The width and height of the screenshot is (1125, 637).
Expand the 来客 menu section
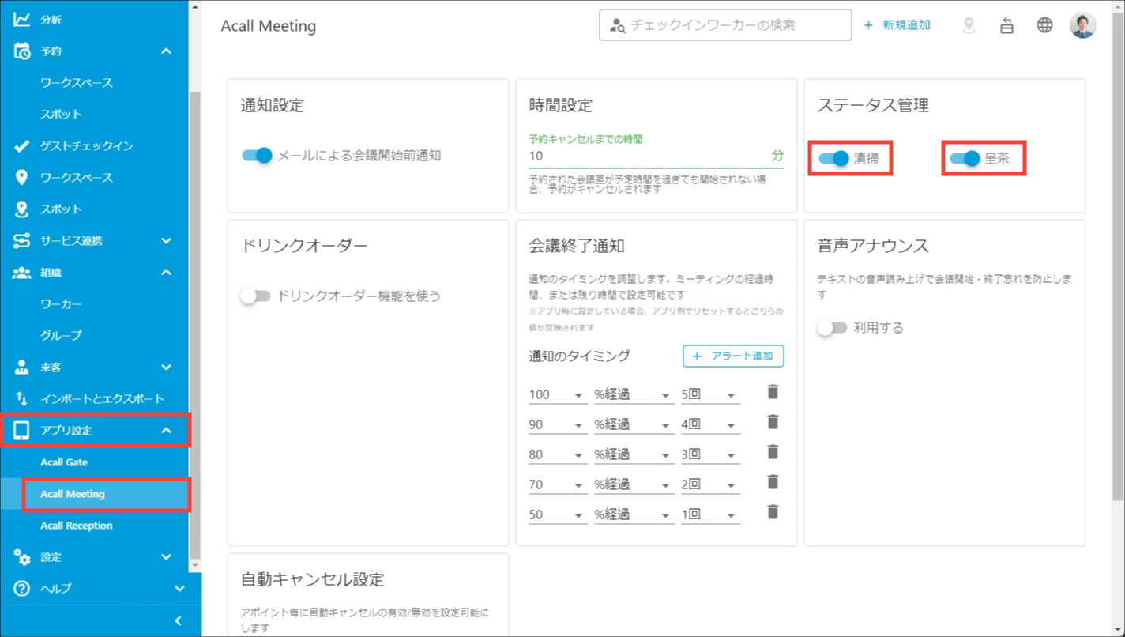pos(166,367)
